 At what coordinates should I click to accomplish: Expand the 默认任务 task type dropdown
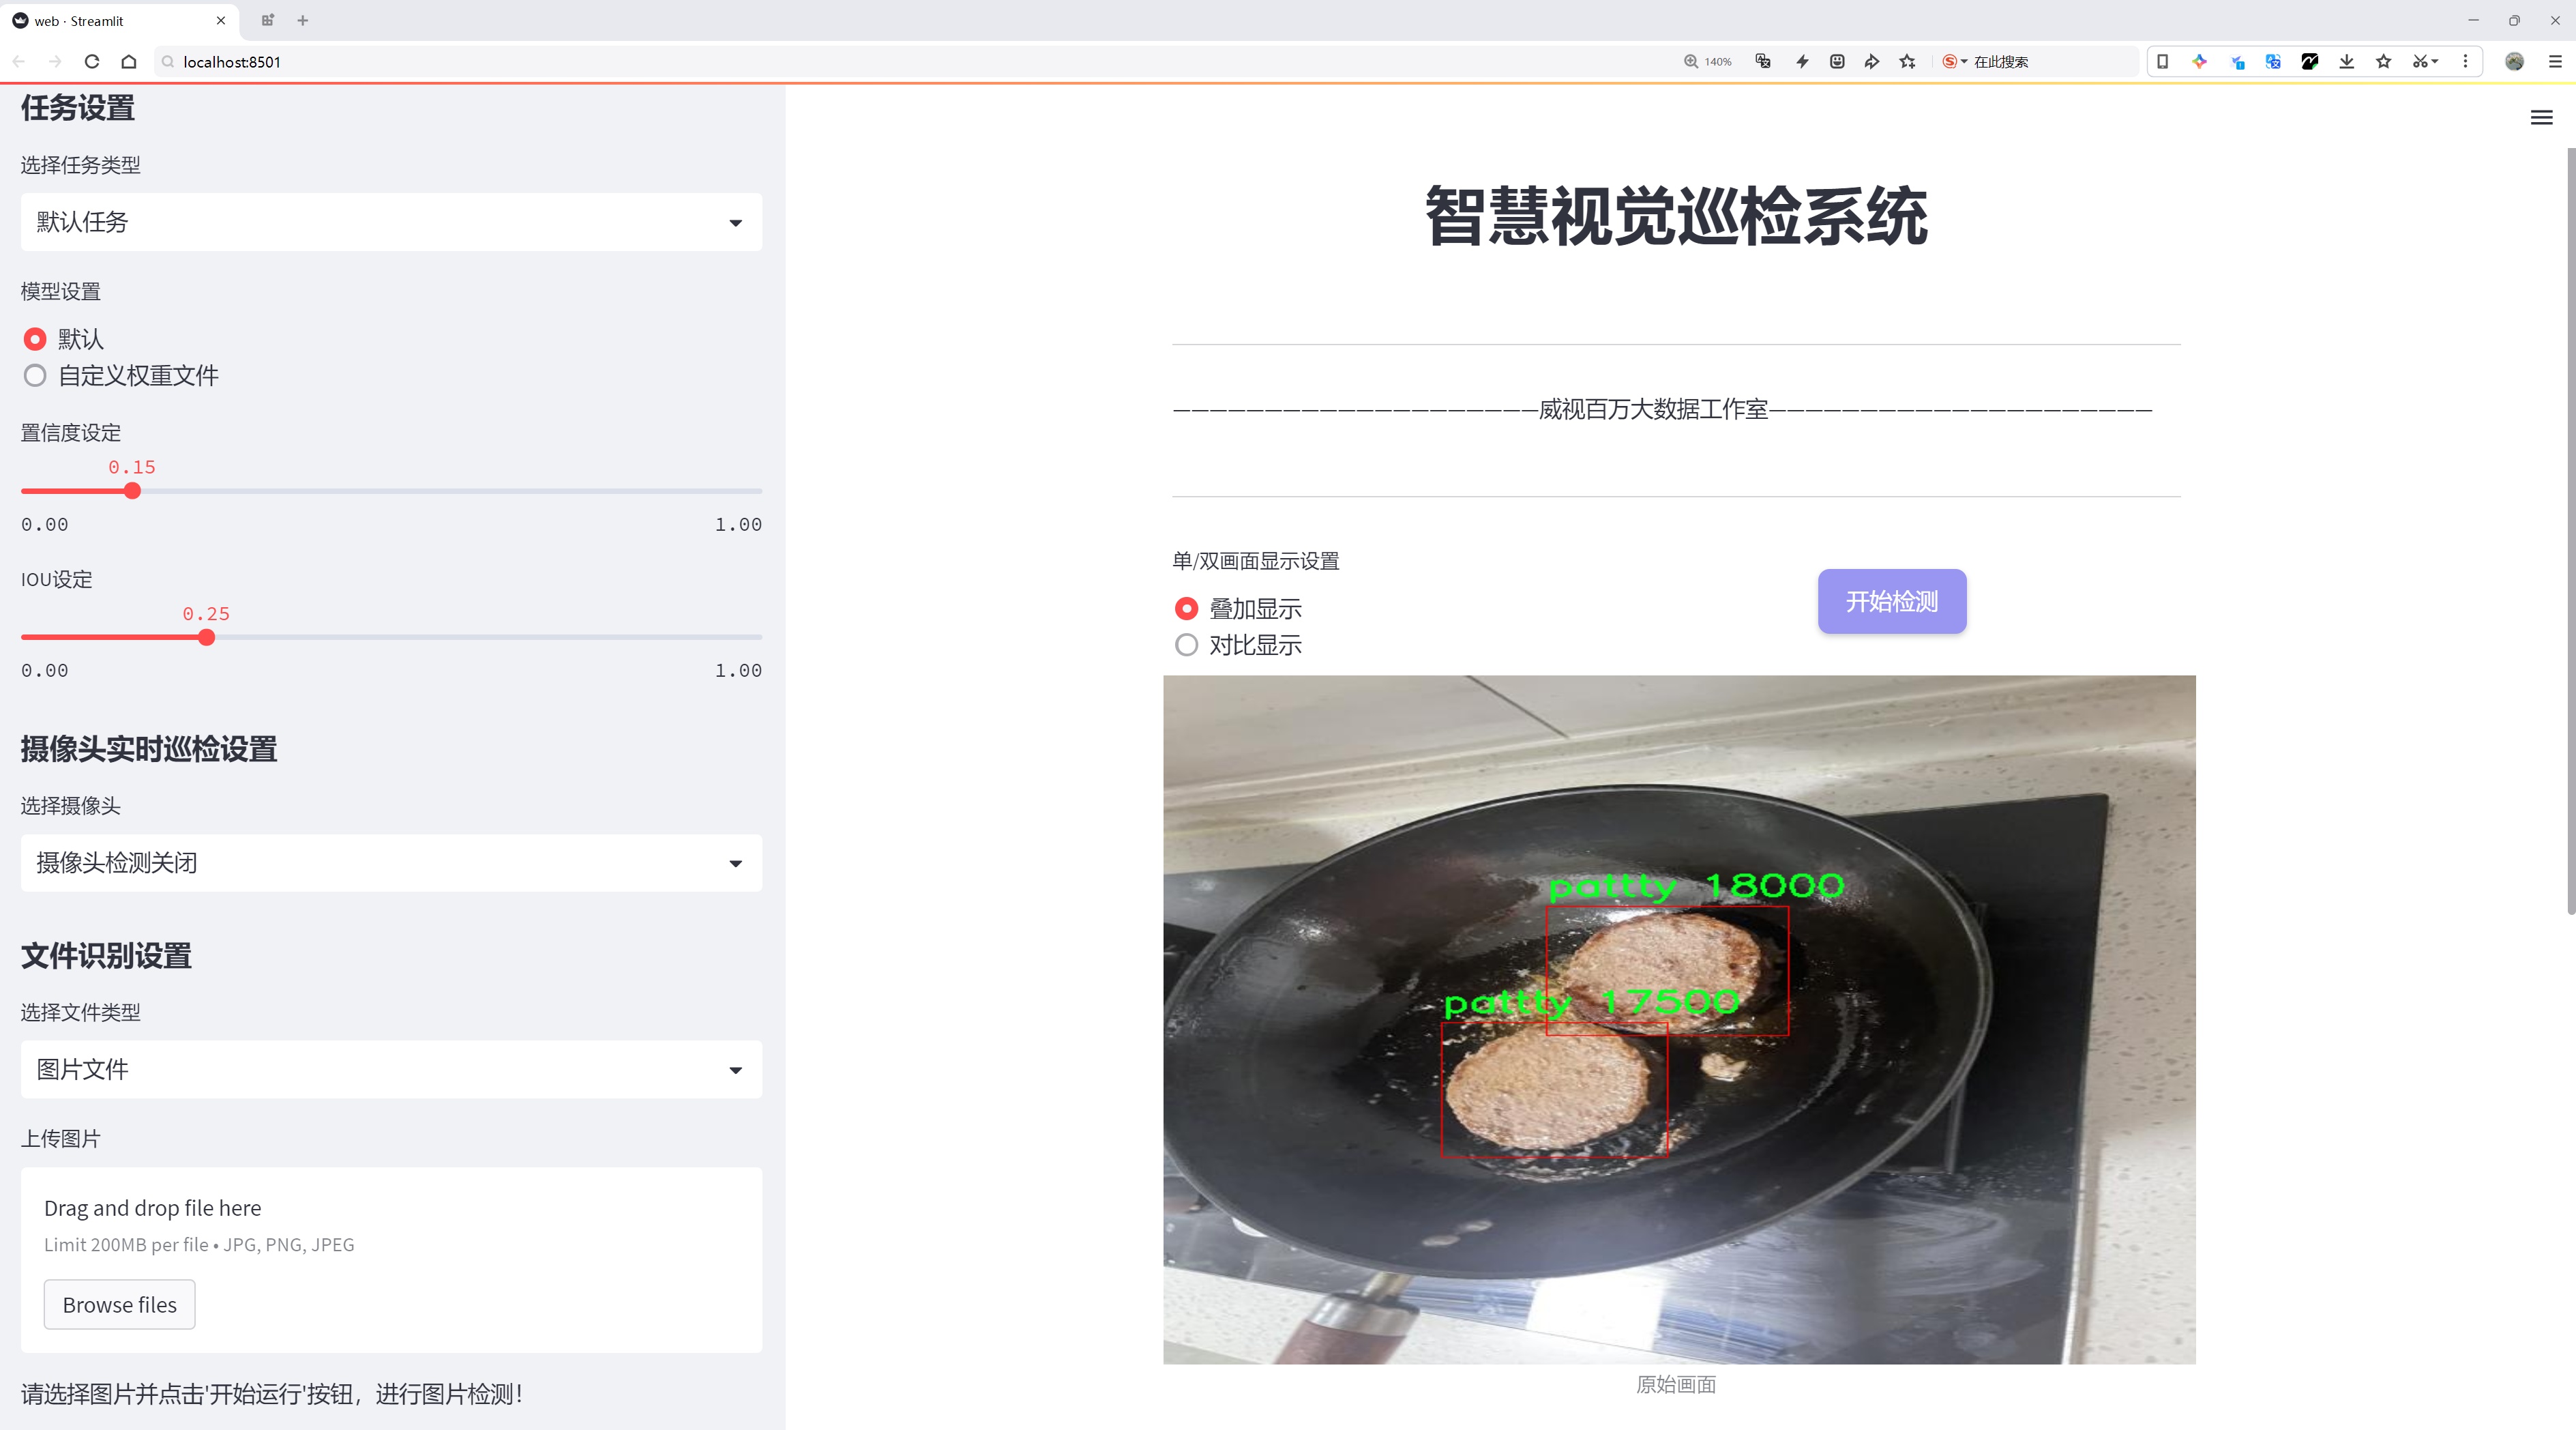pos(391,222)
